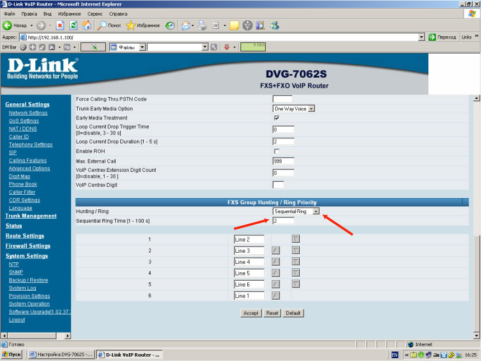Screen dimensions: 481x361
Task: Open the Hunting / Ring dropdown
Action: [316, 211]
